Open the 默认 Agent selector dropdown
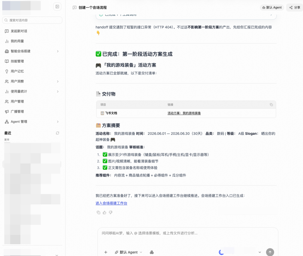Screen dimensions: 303x256 128,252
